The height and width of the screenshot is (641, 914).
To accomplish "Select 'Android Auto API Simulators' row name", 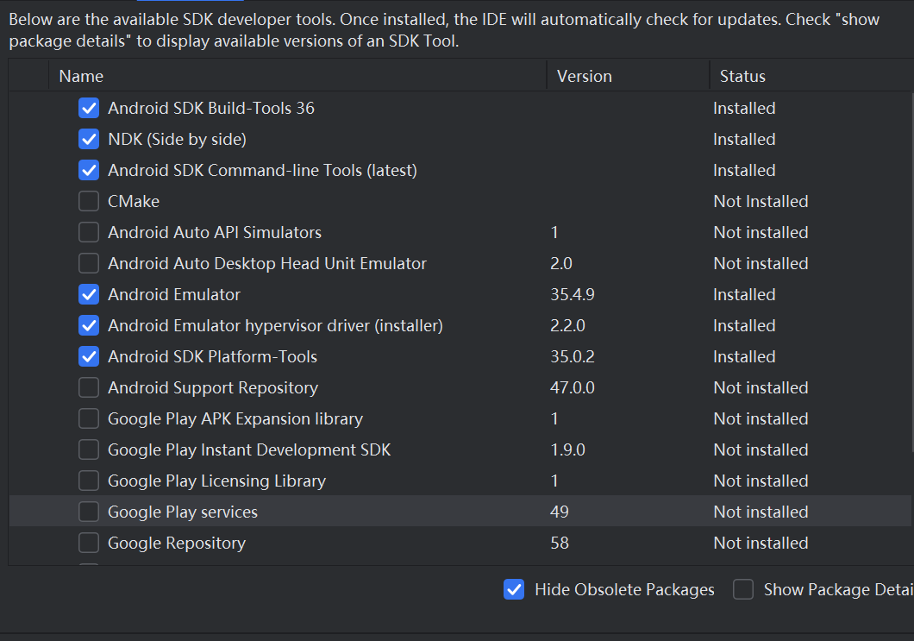I will pyautogui.click(x=215, y=232).
